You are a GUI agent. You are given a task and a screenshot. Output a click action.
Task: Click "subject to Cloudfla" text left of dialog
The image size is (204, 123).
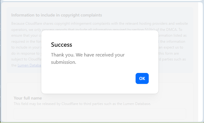tap(26, 59)
